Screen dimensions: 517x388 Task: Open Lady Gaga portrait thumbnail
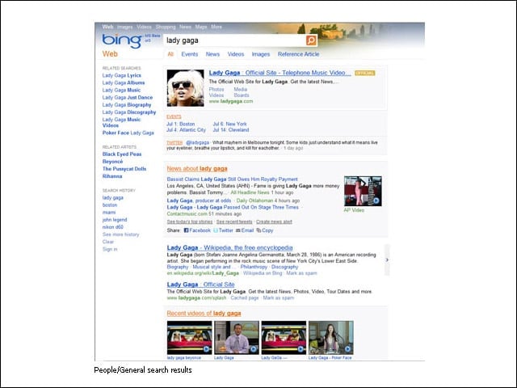pyautogui.click(x=185, y=88)
